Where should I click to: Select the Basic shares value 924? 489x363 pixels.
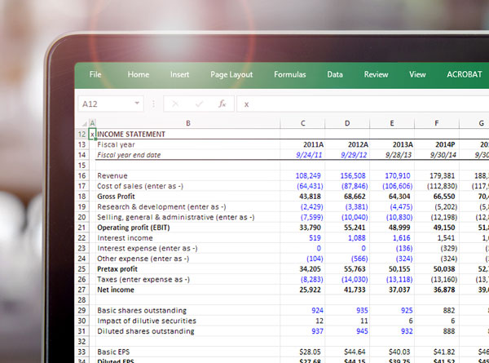[302, 310]
